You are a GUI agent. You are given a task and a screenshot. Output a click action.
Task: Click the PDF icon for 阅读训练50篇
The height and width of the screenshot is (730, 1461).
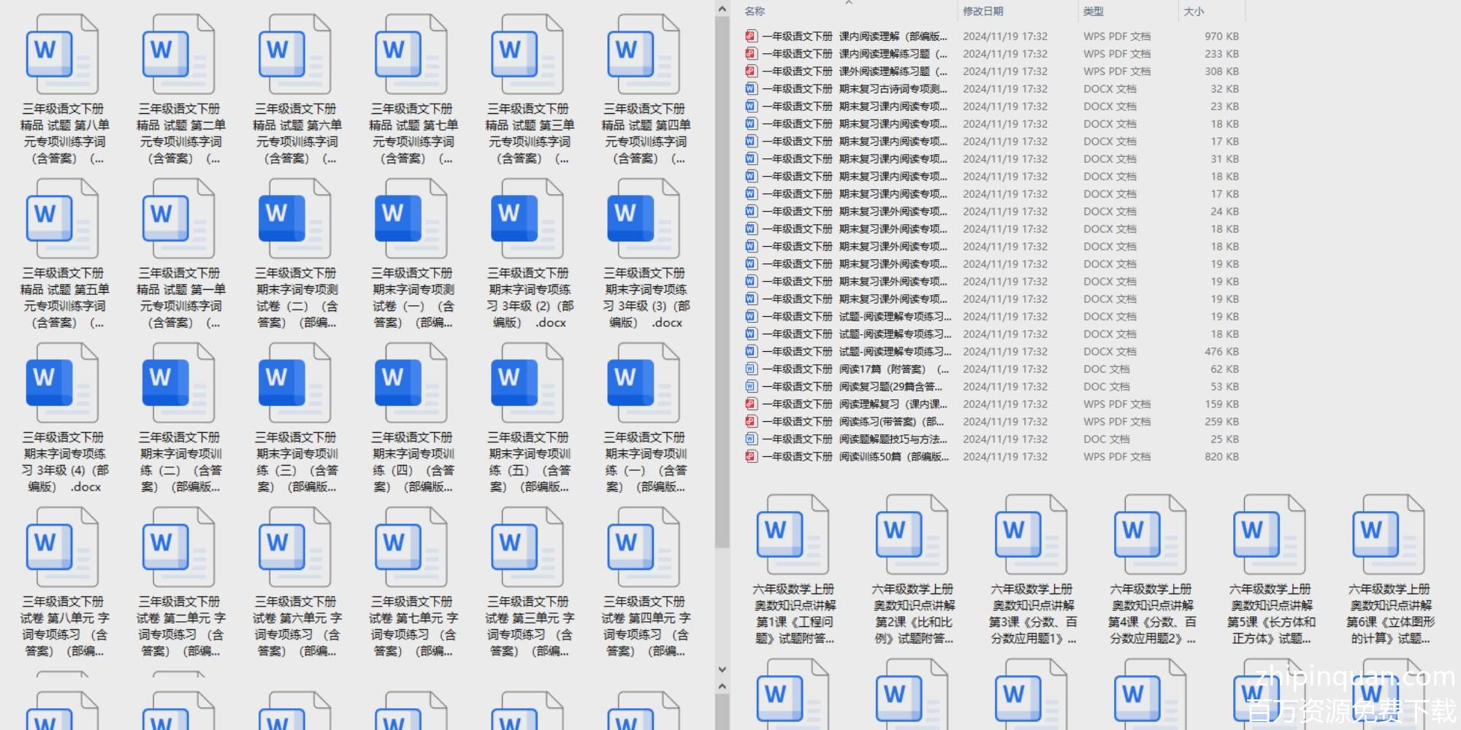(750, 457)
